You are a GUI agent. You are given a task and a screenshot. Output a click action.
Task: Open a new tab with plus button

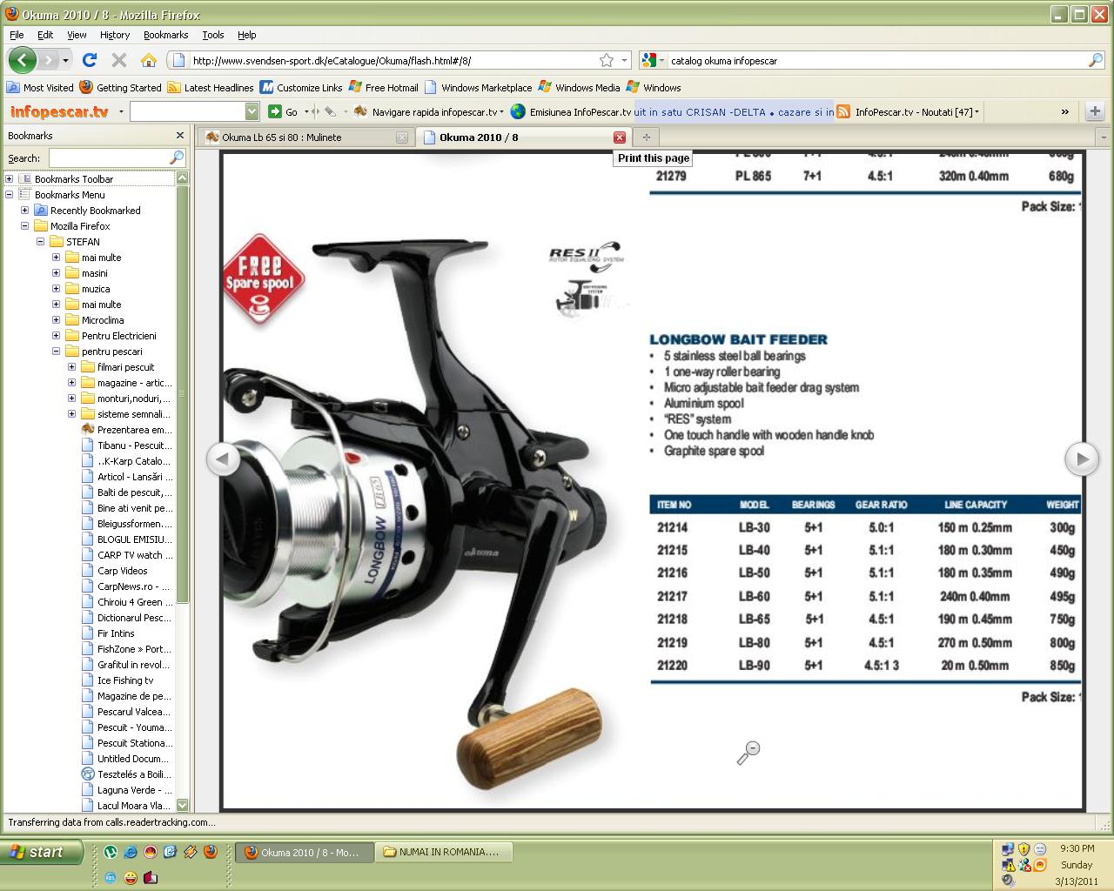pyautogui.click(x=646, y=137)
